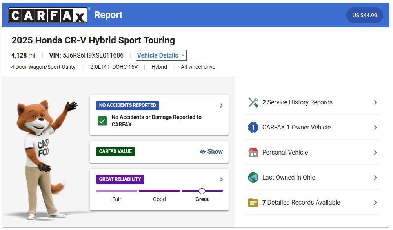Click 'No Accidents or Damage Reported' text
The height and width of the screenshot is (230, 393).
point(156,121)
